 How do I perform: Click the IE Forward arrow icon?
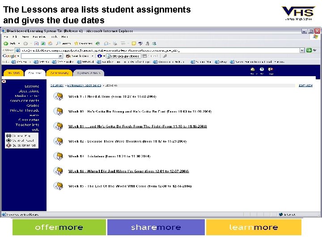(x=25, y=43)
